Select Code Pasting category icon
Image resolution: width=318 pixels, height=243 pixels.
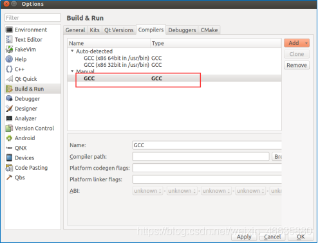coord(9,168)
